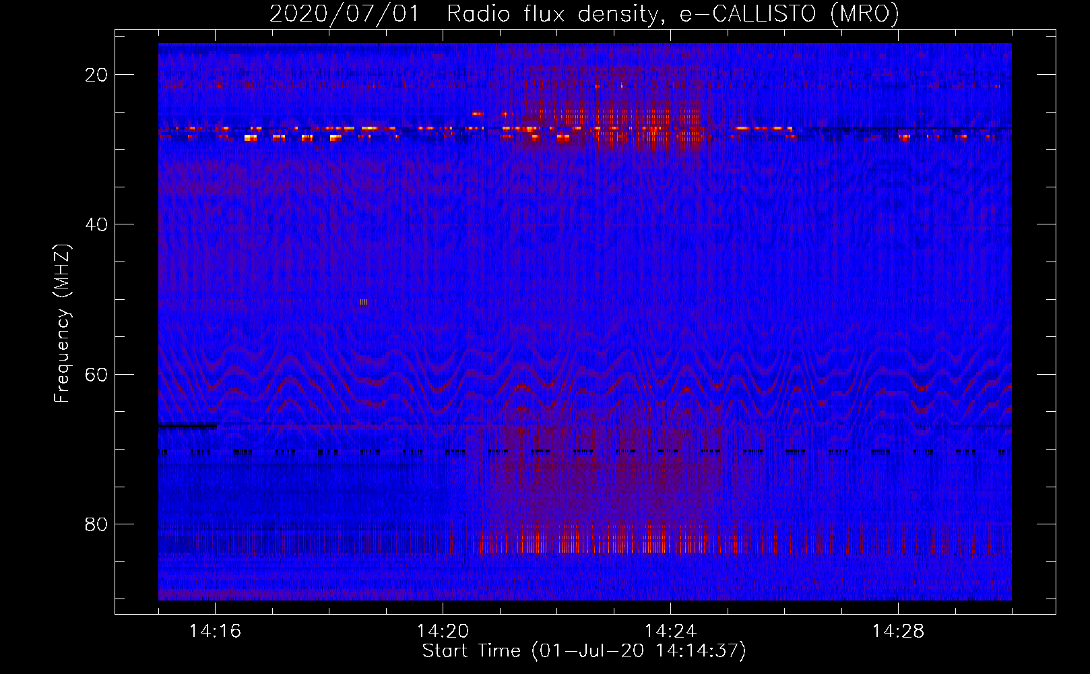Click the '80' frequency tick label

(x=96, y=524)
